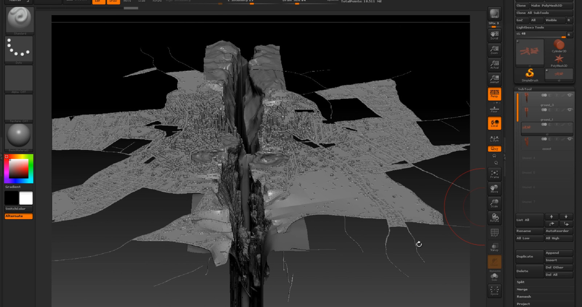The height and width of the screenshot is (307, 582).
Task: Select the Move view icon in the right shelf
Action: [494, 189]
